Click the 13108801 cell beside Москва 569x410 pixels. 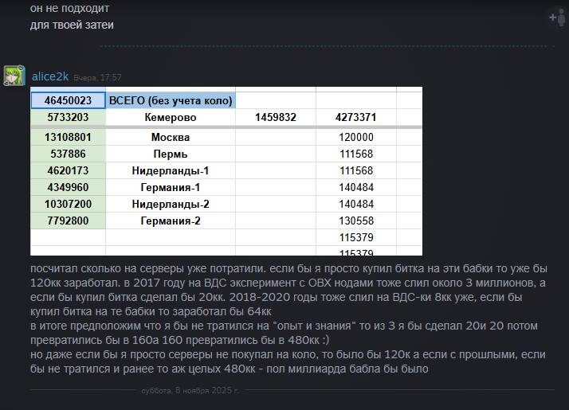(68, 137)
